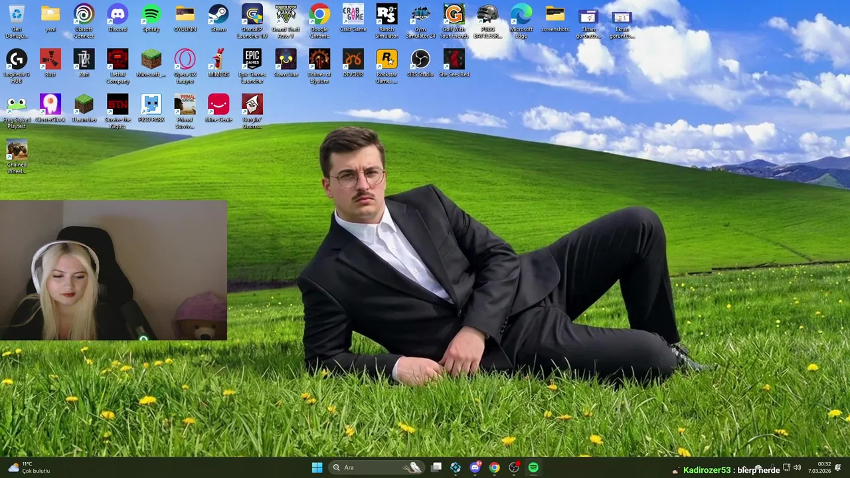Select the Chained Wheels icon

tap(17, 157)
